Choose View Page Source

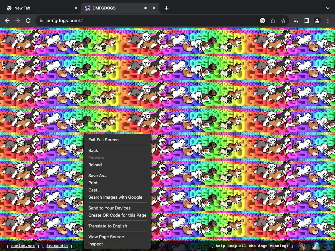117,237
